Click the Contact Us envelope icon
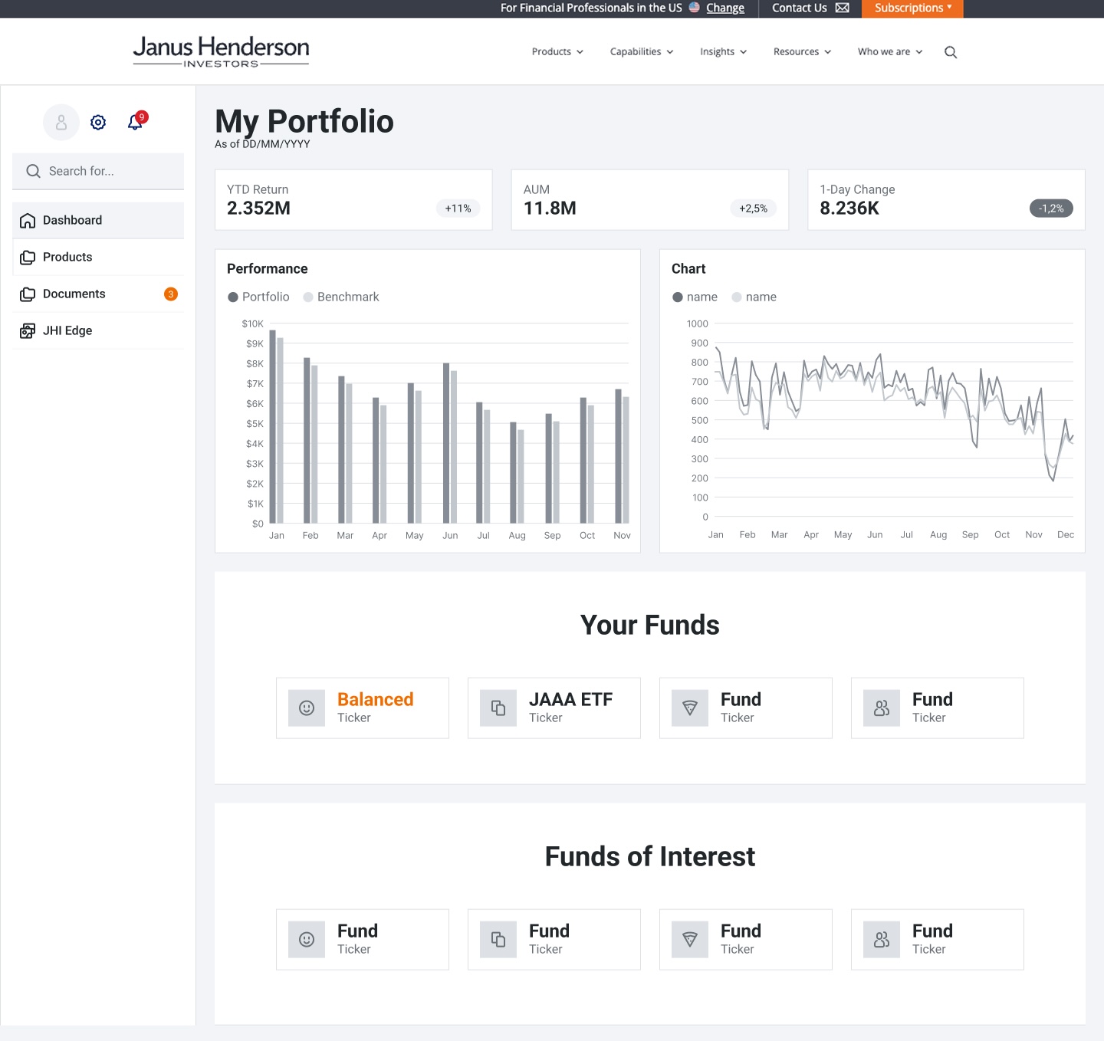 pyautogui.click(x=842, y=8)
